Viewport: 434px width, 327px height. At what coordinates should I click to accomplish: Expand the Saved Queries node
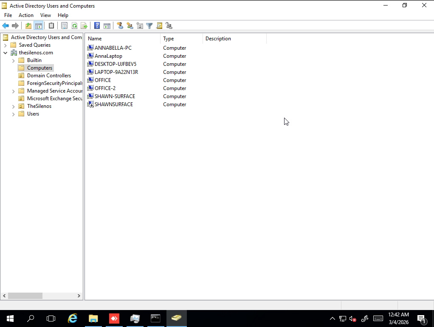pyautogui.click(x=5, y=45)
